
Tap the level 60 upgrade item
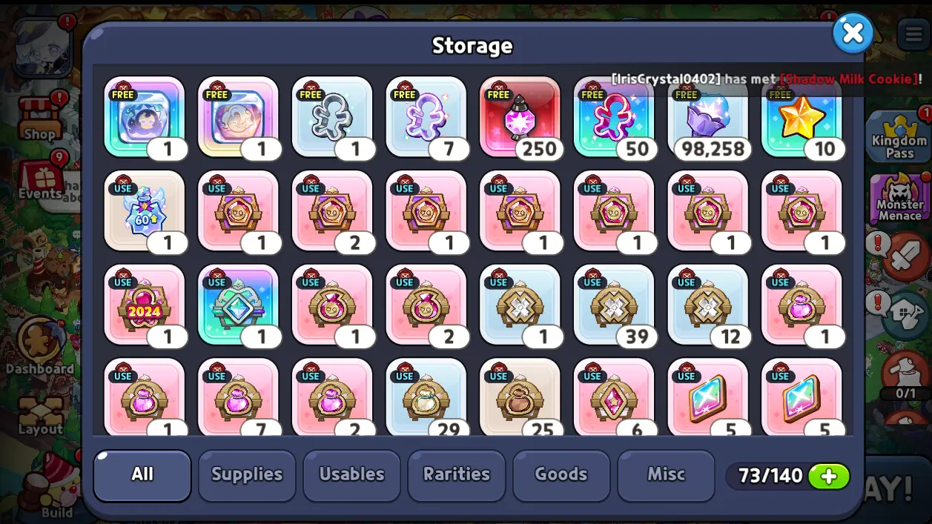click(145, 211)
